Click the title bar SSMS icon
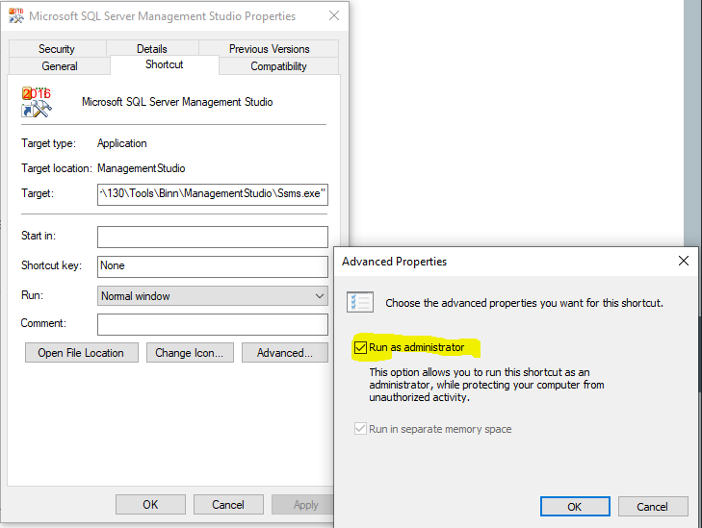Image resolution: width=702 pixels, height=528 pixels. [16, 15]
